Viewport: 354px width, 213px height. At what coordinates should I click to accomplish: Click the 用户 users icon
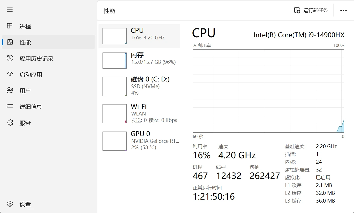tap(10, 91)
